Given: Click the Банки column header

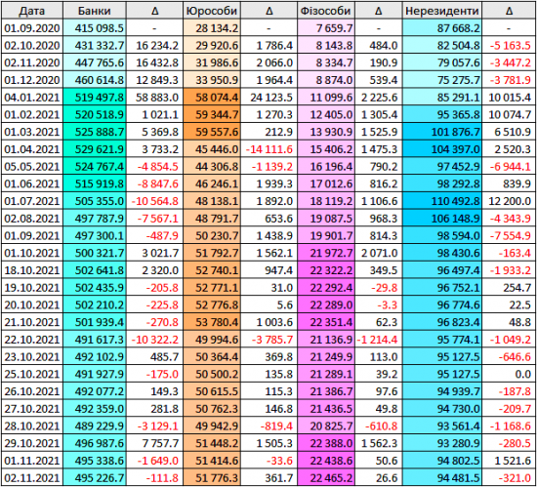Looking at the screenshot, I should [x=95, y=11].
